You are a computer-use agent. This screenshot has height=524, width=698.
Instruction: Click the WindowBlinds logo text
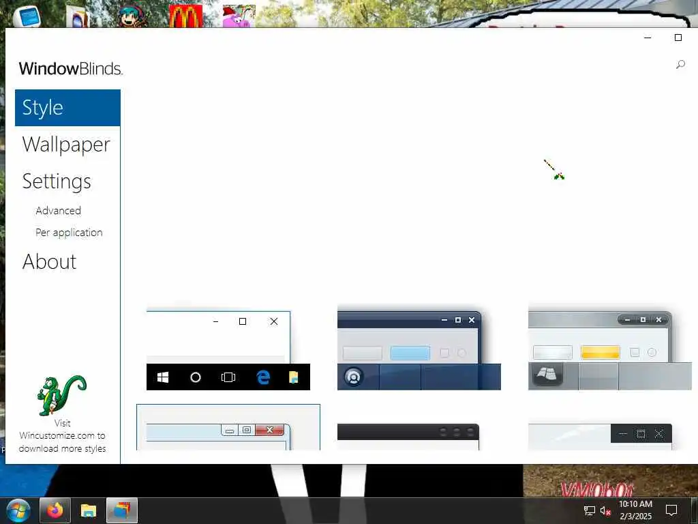point(71,69)
